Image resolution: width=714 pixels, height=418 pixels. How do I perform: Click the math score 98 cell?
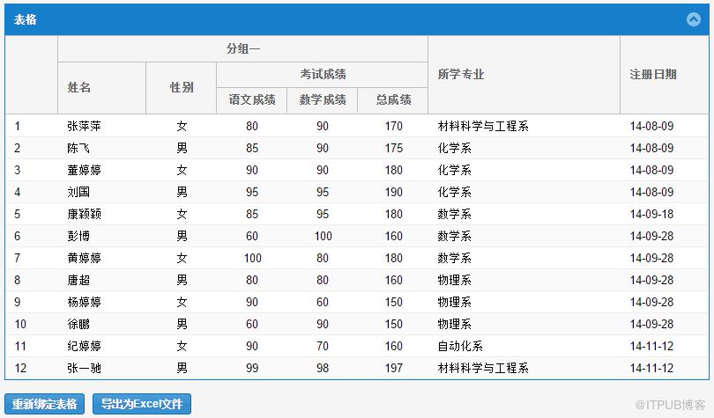tap(323, 368)
